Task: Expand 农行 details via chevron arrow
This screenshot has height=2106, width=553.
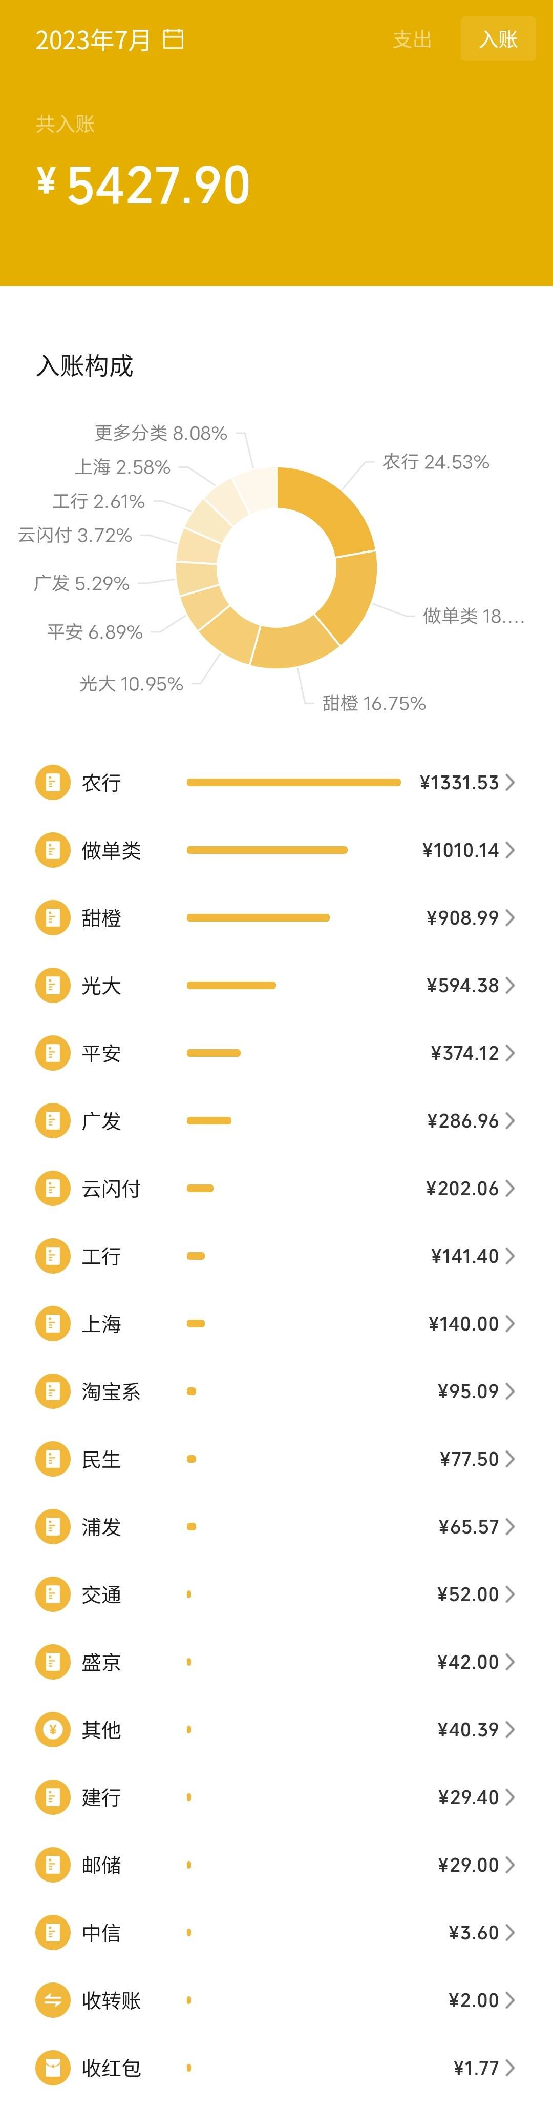Action: 509,783
